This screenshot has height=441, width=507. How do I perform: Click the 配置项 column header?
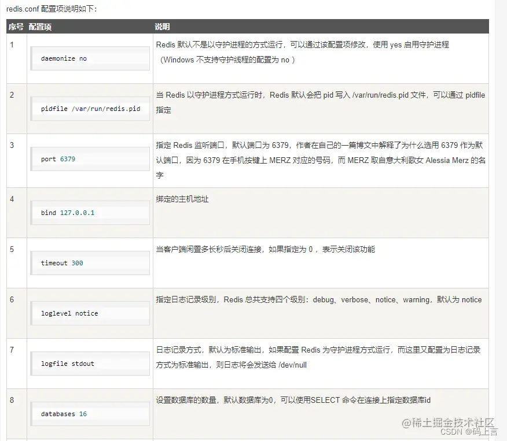pyautogui.click(x=39, y=26)
